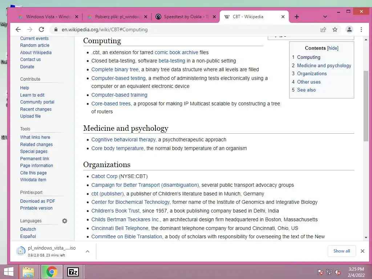This screenshot has height=279, width=372.
Task: Reload the Wikipedia page
Action: click(x=41, y=29)
